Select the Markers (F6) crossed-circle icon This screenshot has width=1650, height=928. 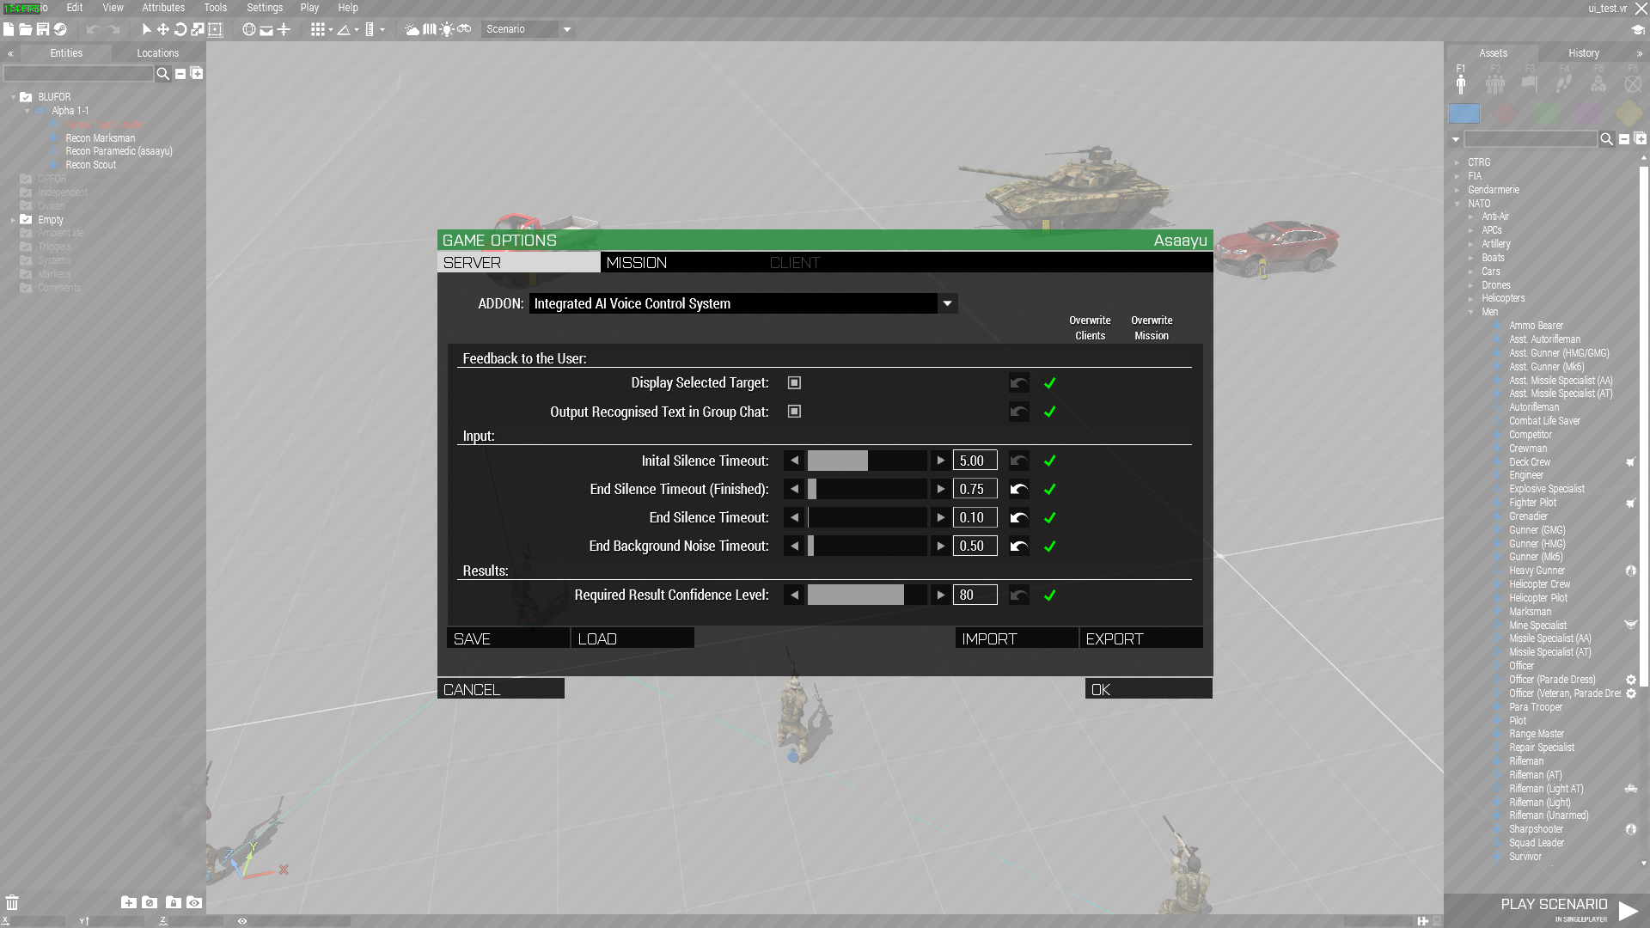[x=1633, y=83]
